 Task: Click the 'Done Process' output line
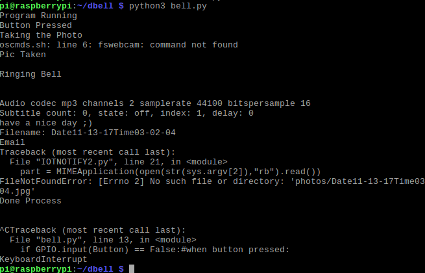30,201
